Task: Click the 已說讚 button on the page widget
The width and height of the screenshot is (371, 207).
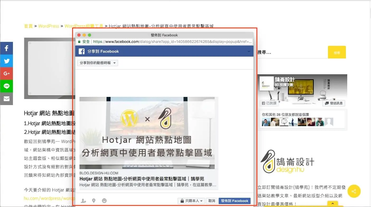Action: coord(269,103)
